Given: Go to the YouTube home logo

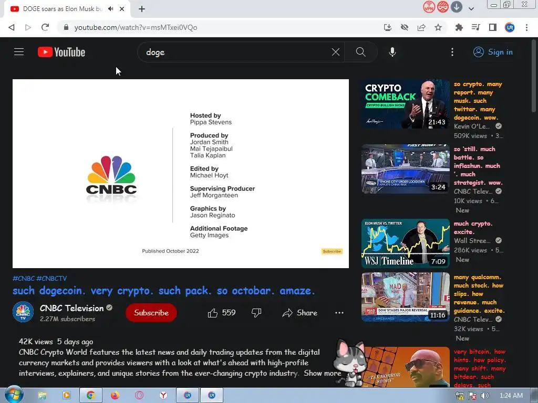Looking at the screenshot, I should pos(61,52).
